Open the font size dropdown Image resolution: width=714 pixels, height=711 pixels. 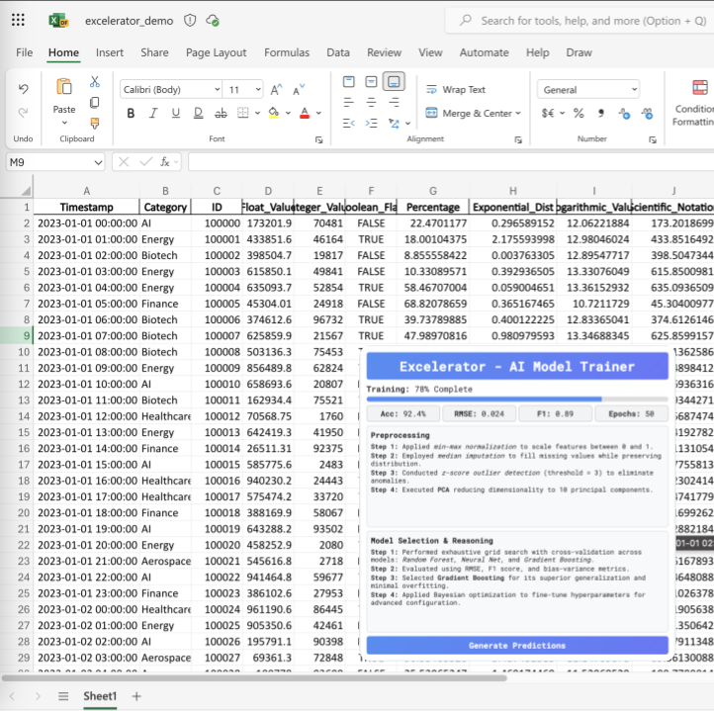(258, 89)
